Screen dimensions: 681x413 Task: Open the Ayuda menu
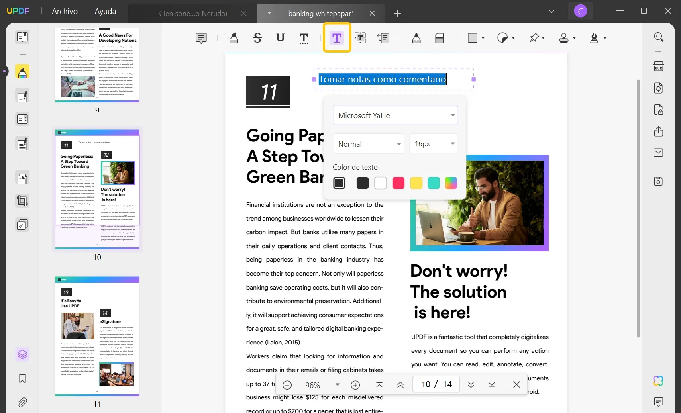coord(105,11)
